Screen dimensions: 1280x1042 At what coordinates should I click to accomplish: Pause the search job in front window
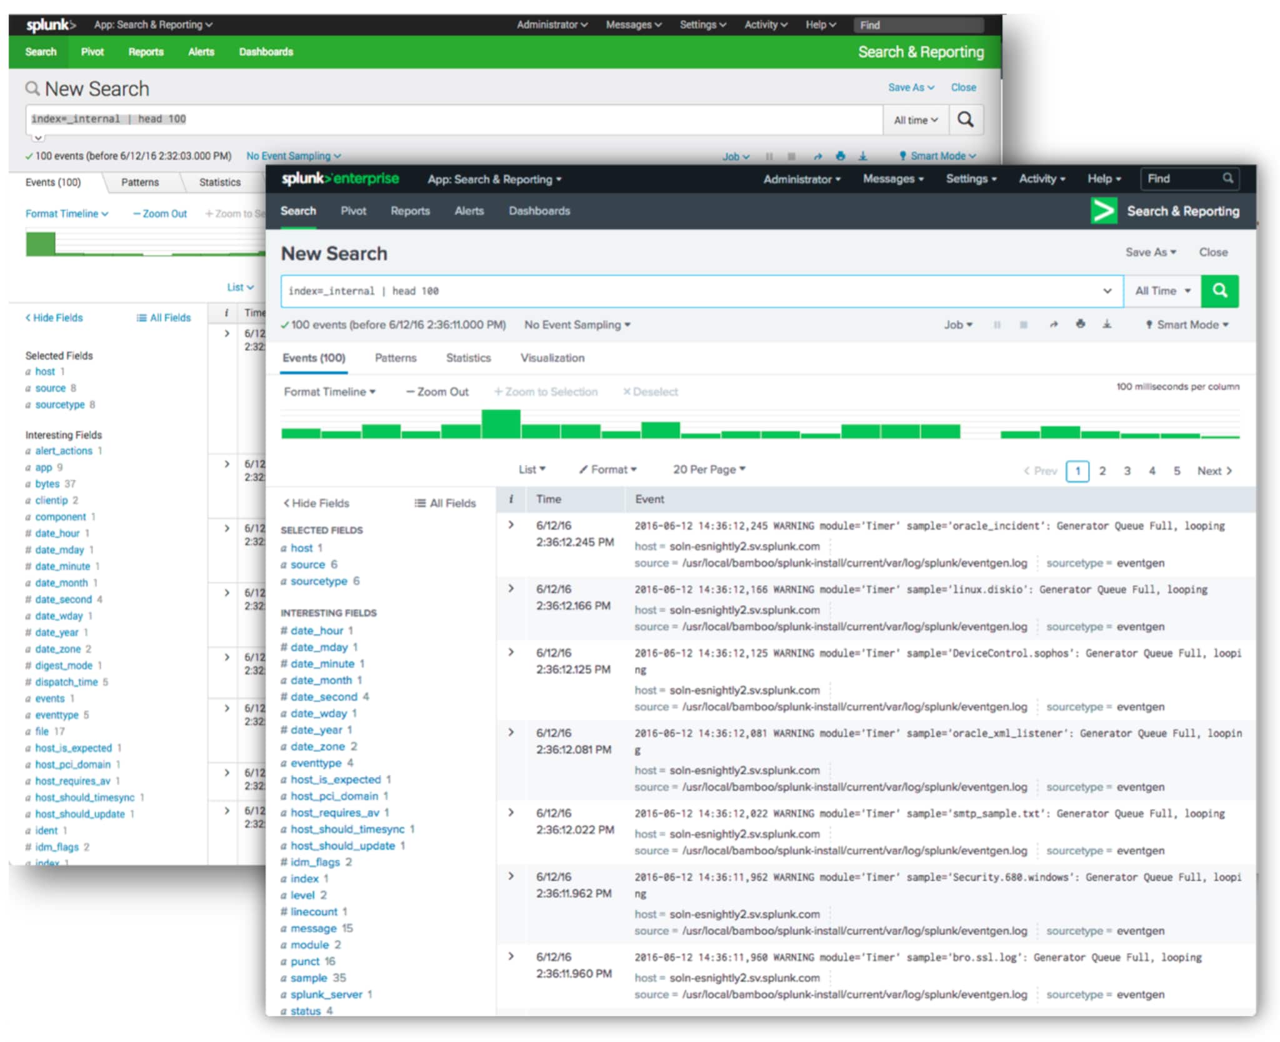pyautogui.click(x=997, y=324)
